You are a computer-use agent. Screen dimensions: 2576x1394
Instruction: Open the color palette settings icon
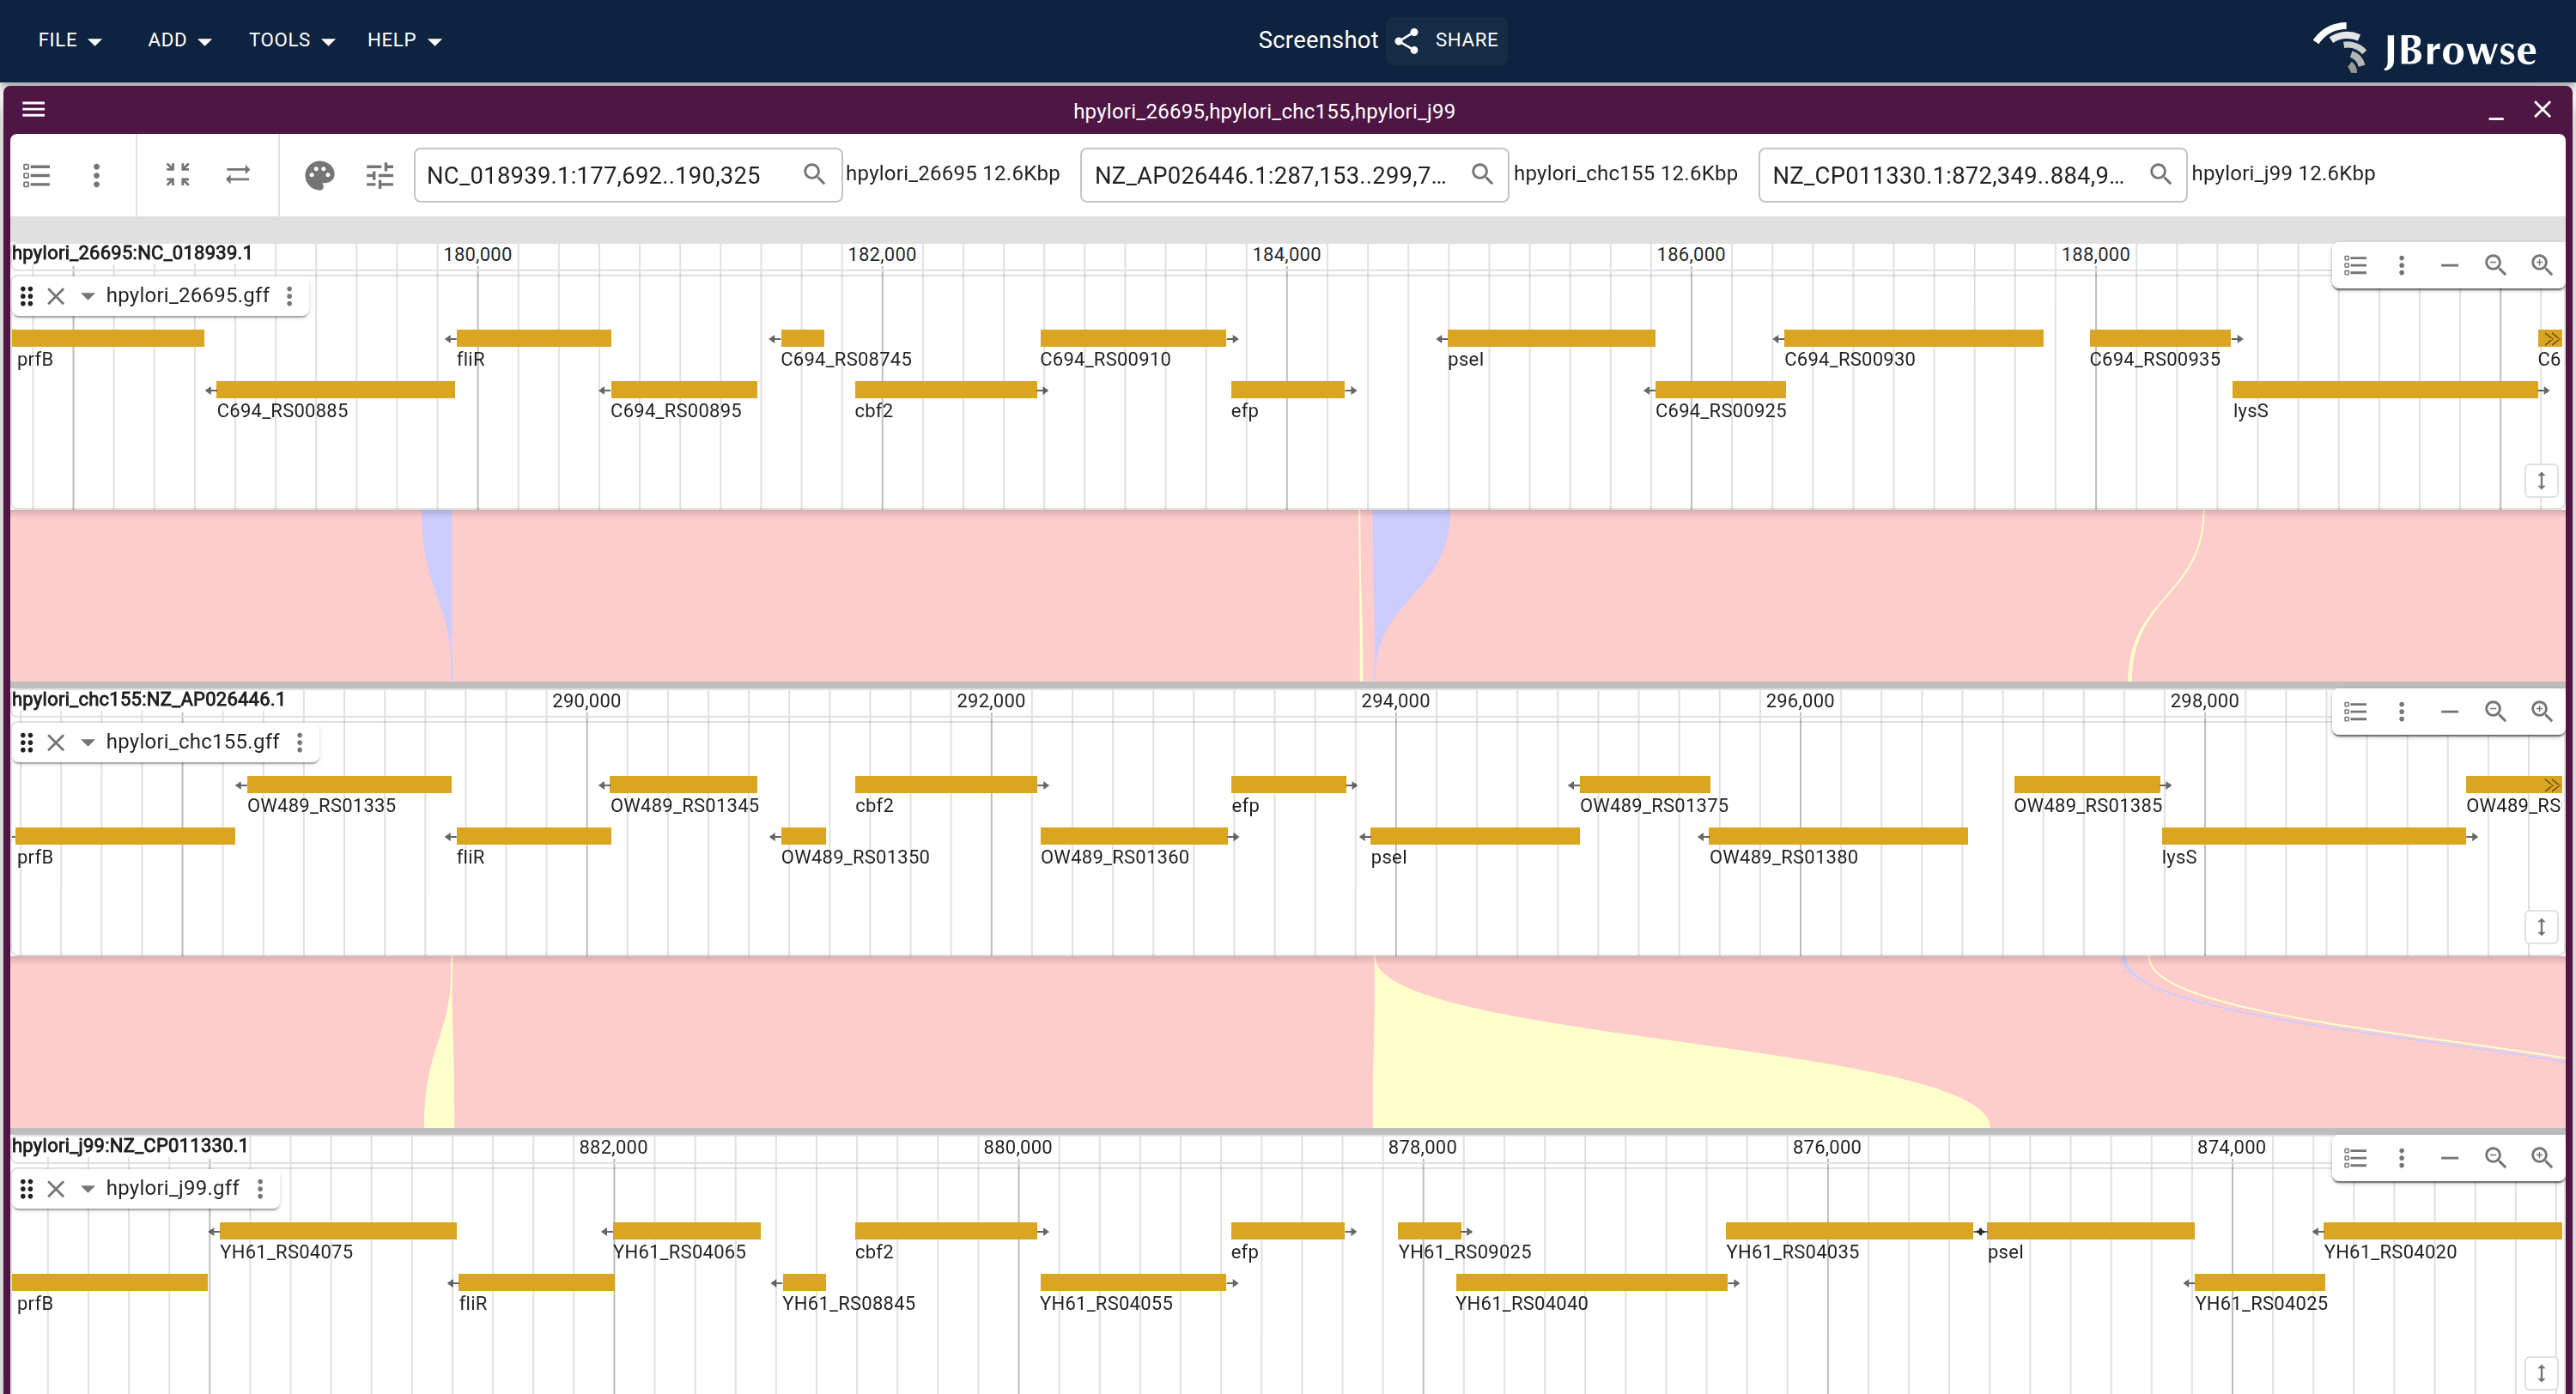tap(320, 175)
